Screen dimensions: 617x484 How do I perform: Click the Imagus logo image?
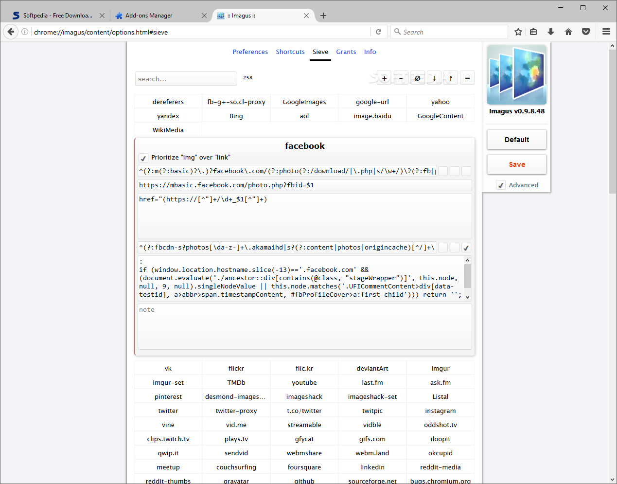517,75
